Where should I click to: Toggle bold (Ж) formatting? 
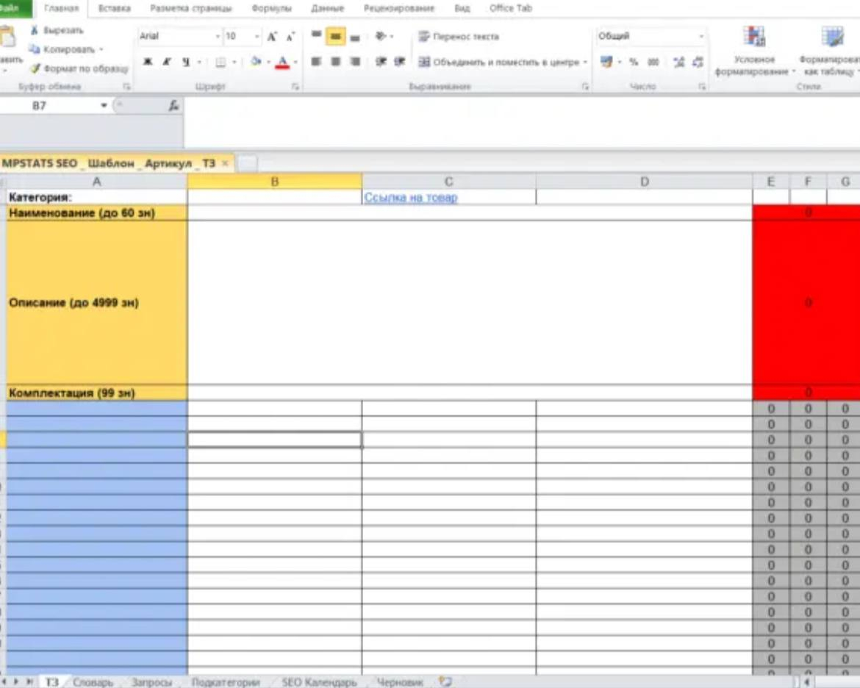[148, 62]
